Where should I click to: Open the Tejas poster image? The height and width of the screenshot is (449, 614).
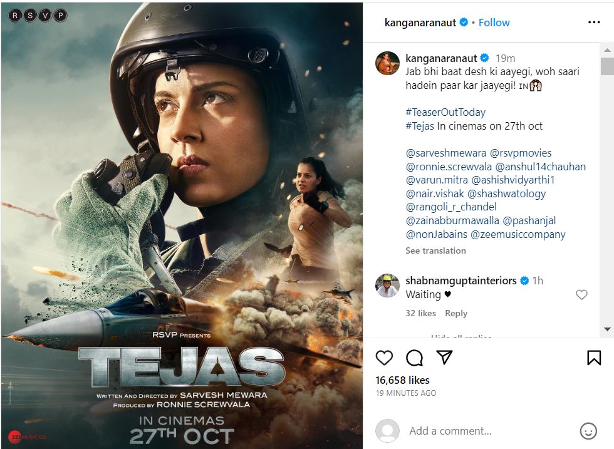(182, 225)
